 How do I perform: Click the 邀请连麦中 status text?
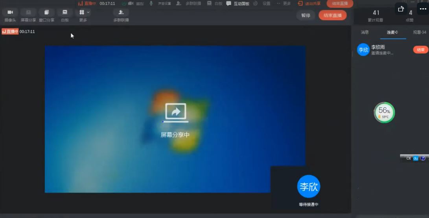(x=382, y=53)
